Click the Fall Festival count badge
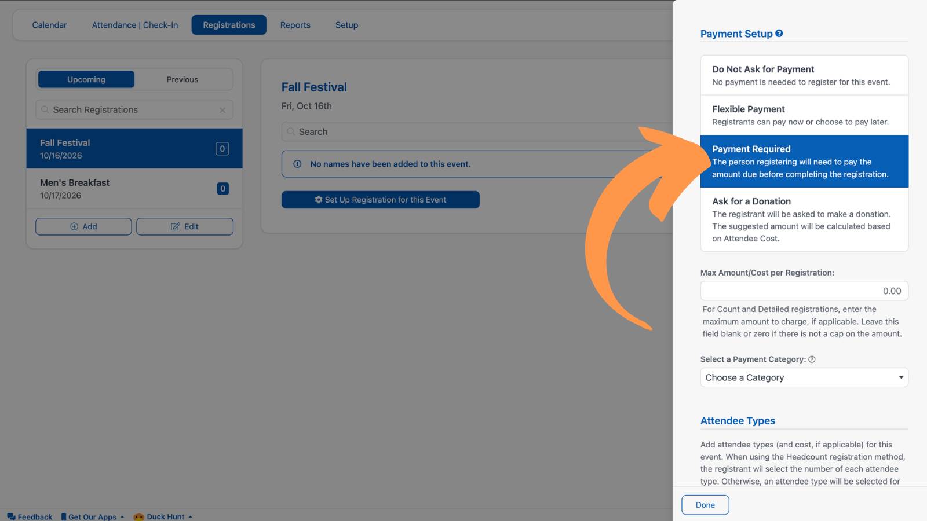 pos(222,149)
